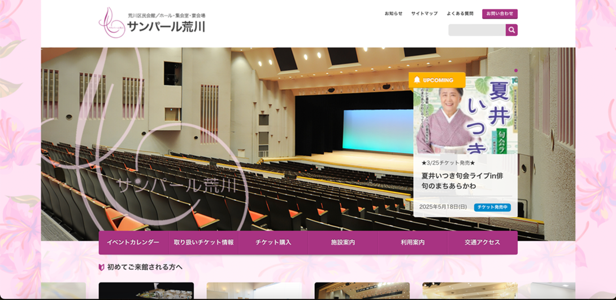This screenshot has height=300, width=616.
Task: Open よくある質問 link
Action: [459, 14]
